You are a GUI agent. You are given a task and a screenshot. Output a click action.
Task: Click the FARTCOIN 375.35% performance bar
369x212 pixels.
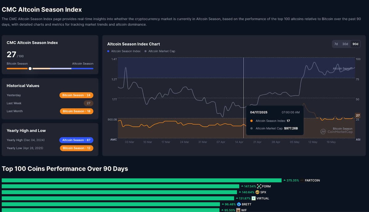(x=141, y=180)
